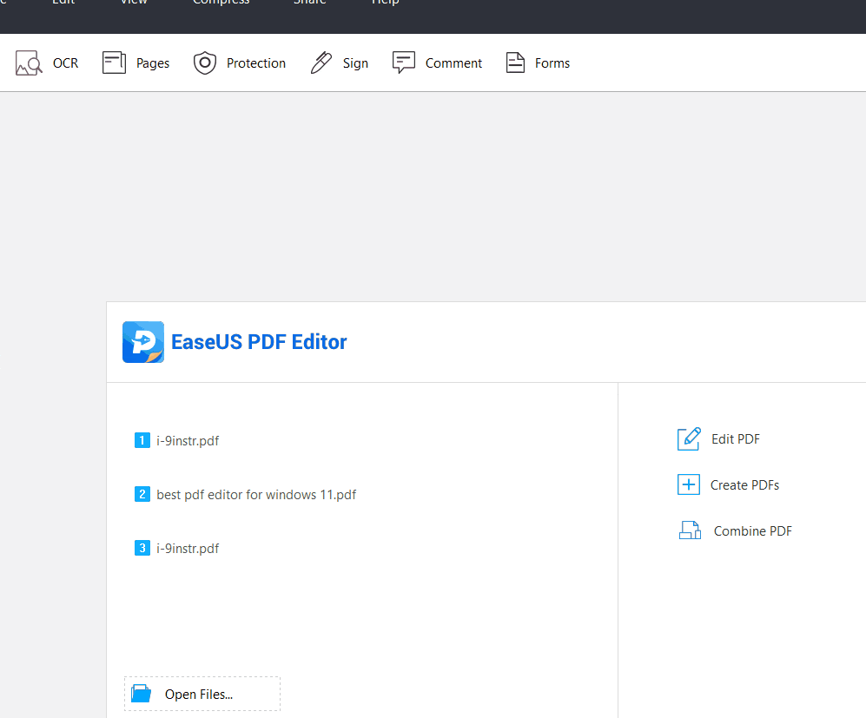This screenshot has height=718, width=866.
Task: Open the Help menu
Action: point(384,3)
